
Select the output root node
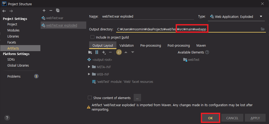click(100, 60)
